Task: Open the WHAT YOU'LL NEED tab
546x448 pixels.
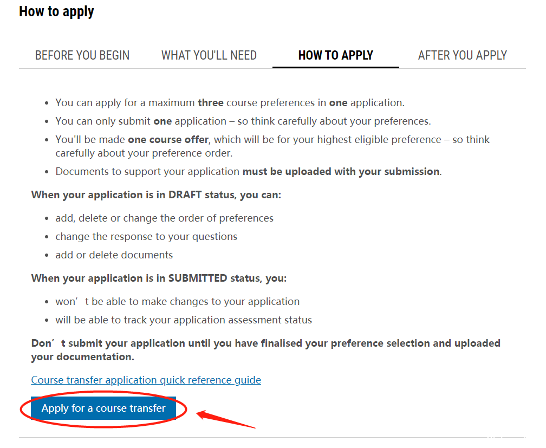Action: pos(209,55)
